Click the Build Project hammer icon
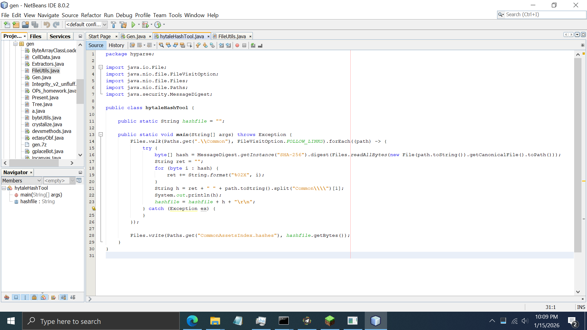This screenshot has height=330, width=587. 113,25
